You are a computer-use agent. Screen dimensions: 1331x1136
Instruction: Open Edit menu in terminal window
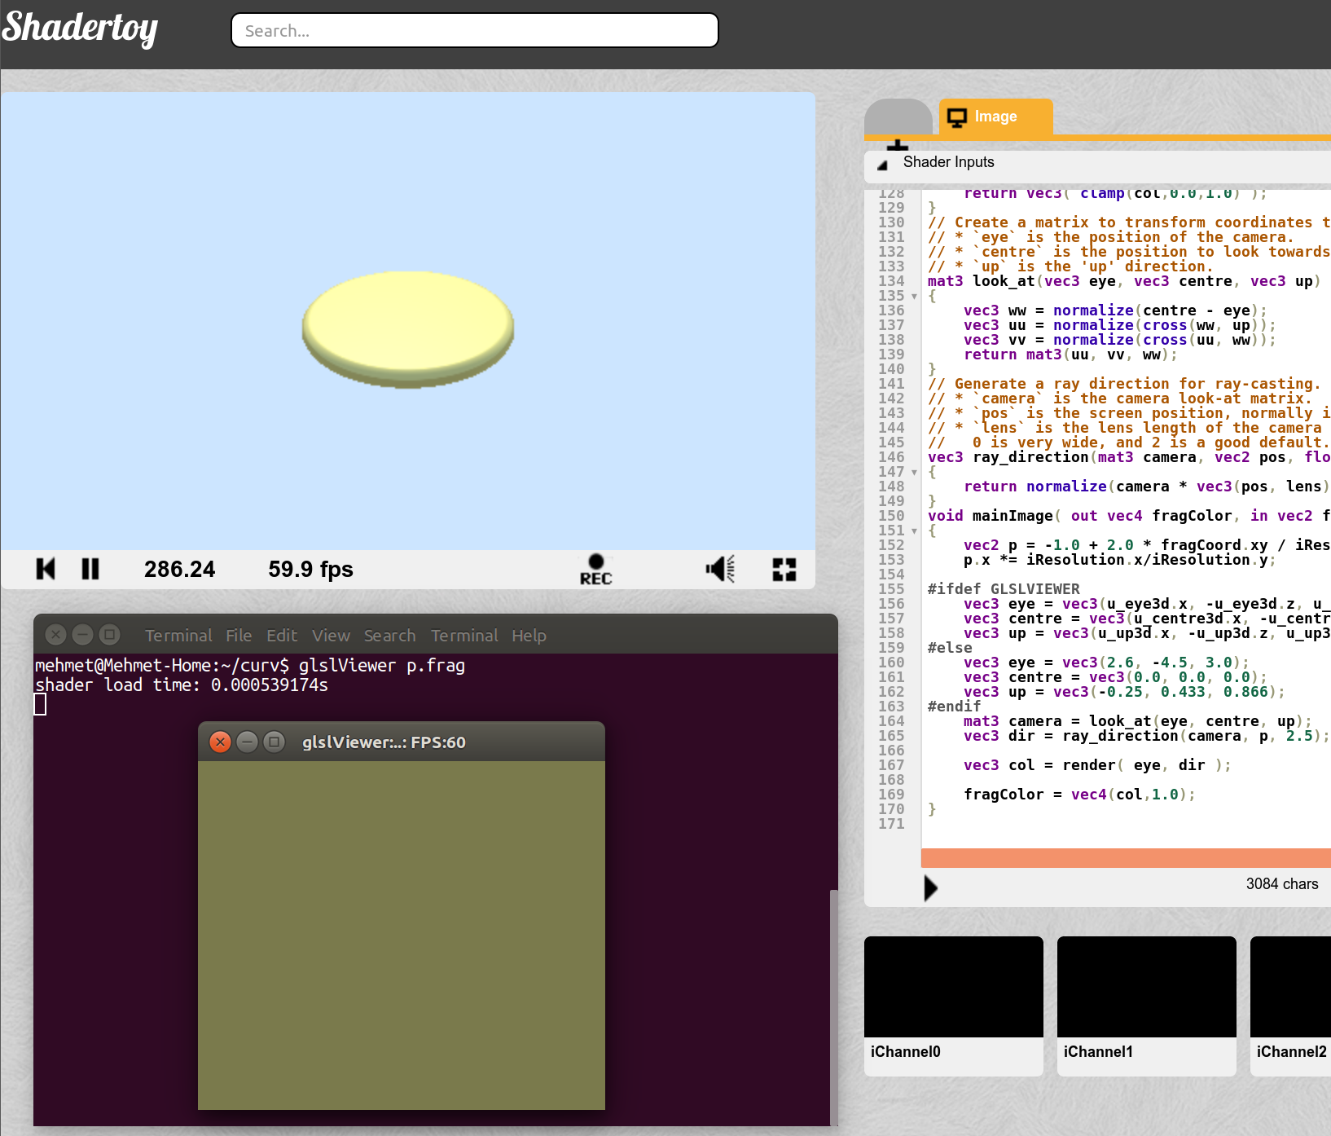pos(282,636)
